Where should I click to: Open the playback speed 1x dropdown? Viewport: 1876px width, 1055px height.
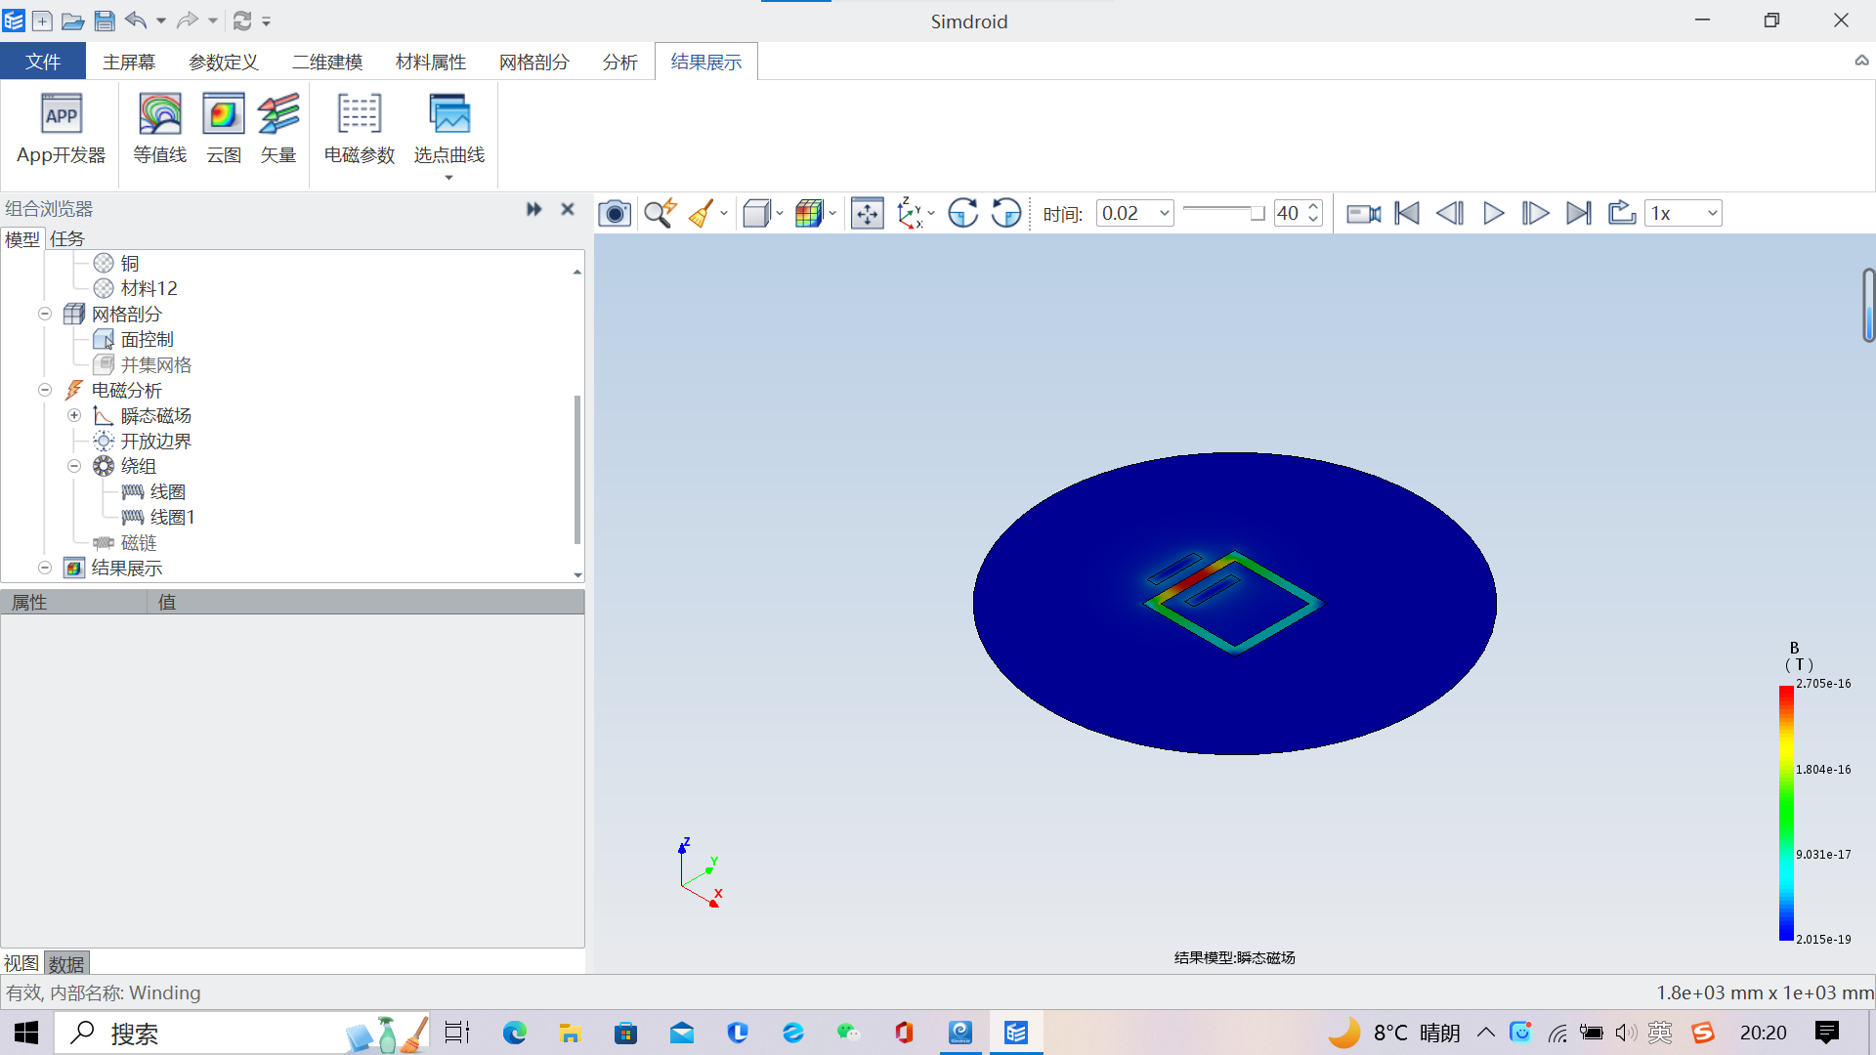click(1712, 213)
